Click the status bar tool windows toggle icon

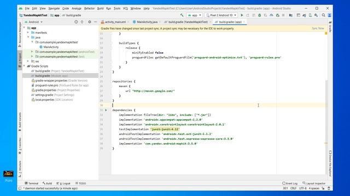click(x=20, y=188)
